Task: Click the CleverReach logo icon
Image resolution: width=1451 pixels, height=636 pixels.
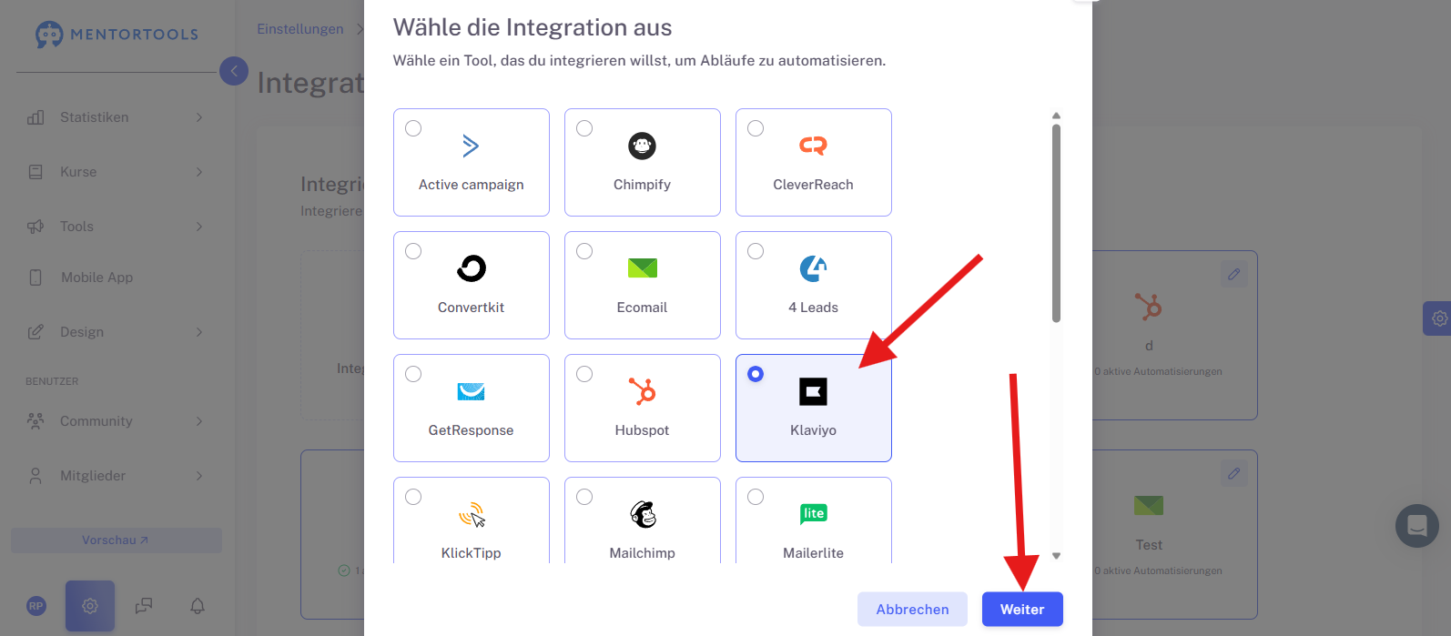Action: pyautogui.click(x=813, y=146)
